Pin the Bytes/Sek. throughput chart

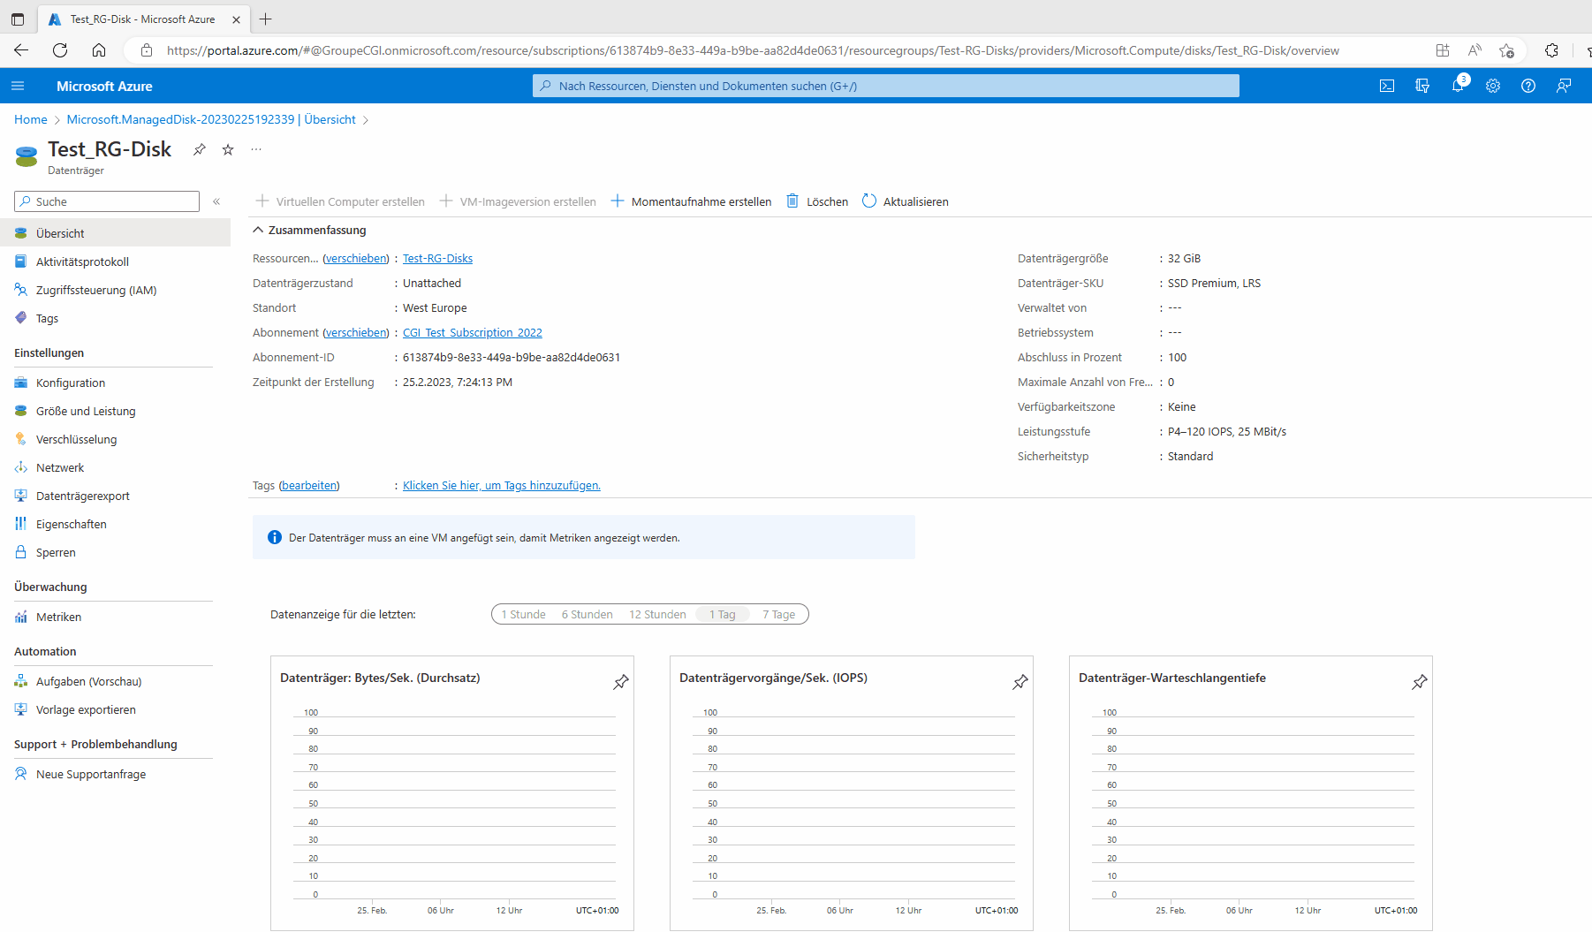[621, 682]
